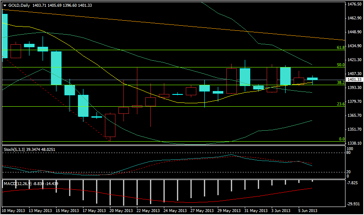
Task: Click the Stochastic 100 scale value
Action: [350, 149]
